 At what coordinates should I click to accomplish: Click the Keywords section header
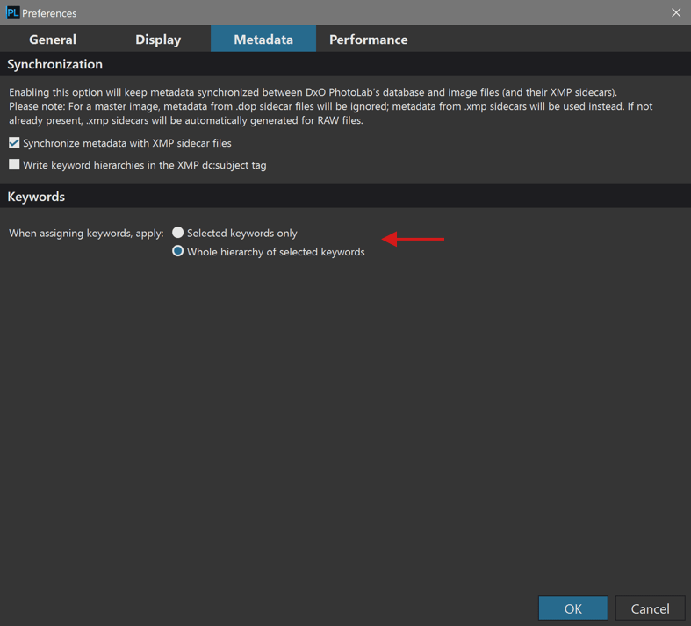36,197
